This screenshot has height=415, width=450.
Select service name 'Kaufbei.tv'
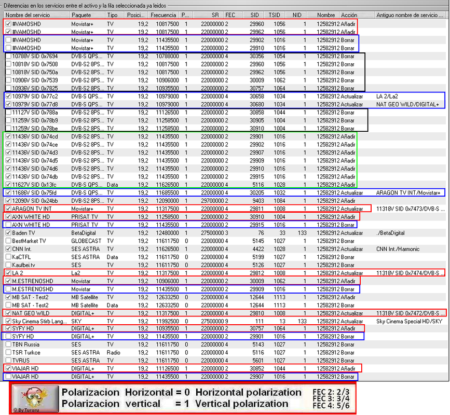(23, 265)
